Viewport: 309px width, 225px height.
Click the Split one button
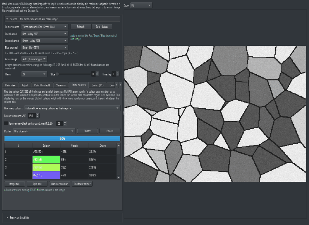click(x=37, y=184)
